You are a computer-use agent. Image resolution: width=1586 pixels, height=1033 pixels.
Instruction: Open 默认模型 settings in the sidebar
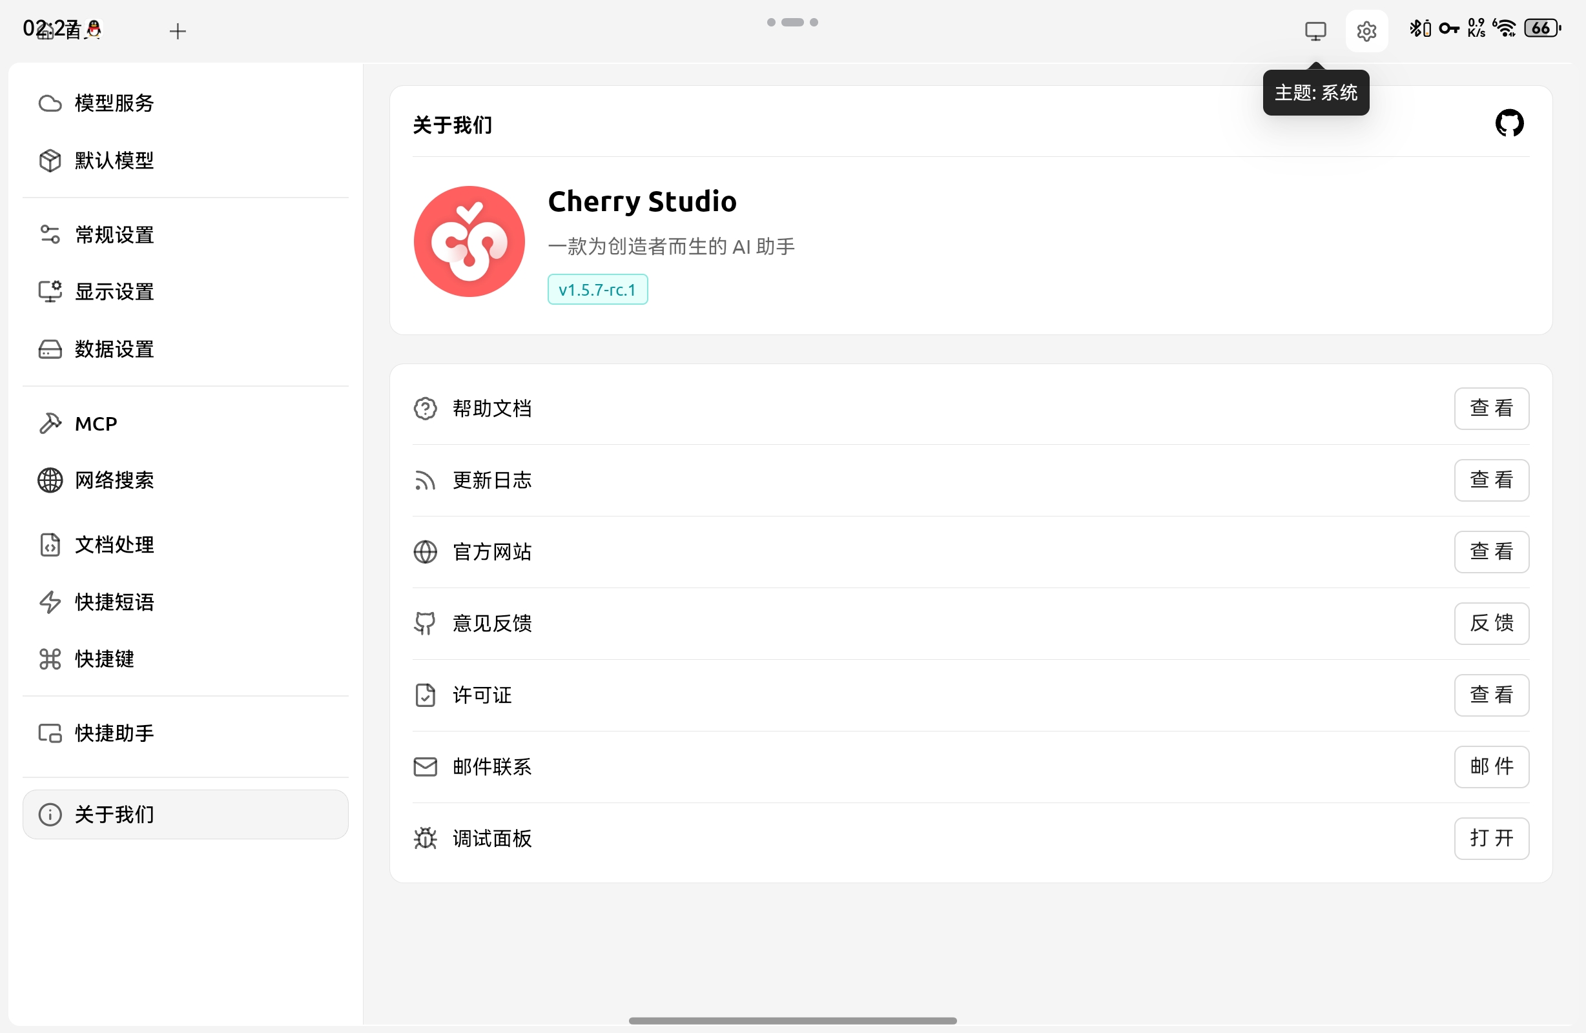coord(185,161)
